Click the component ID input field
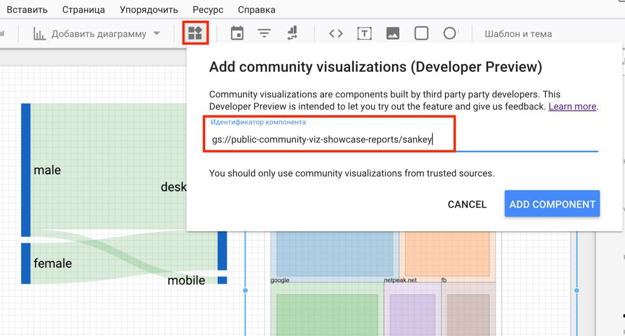 point(400,140)
